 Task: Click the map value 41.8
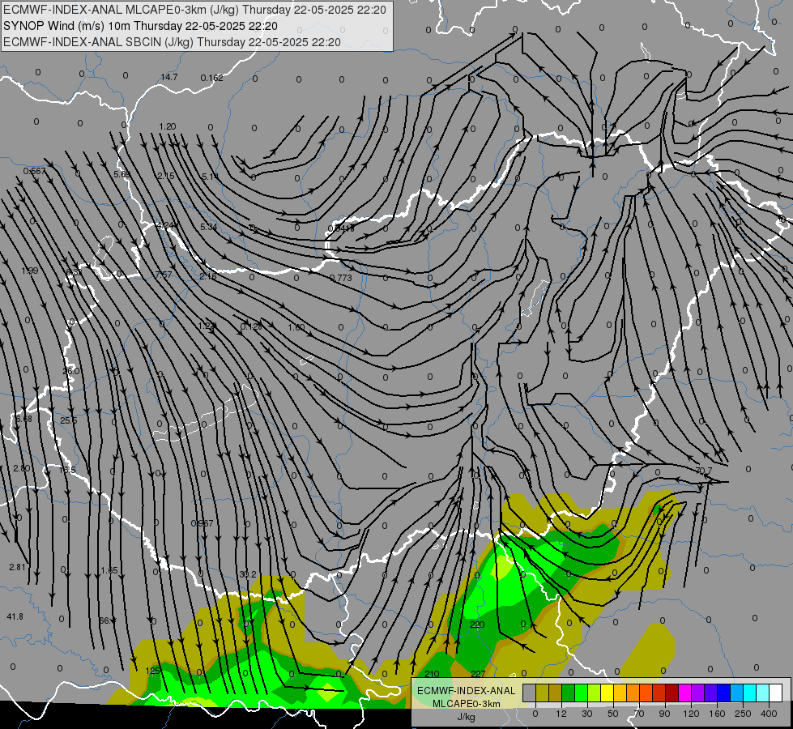pos(15,616)
